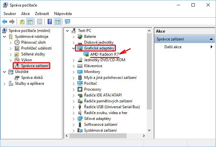This screenshot has height=147, width=216.
Task: Collapse the Správce zařízení actions section header
Action: pos(212,39)
